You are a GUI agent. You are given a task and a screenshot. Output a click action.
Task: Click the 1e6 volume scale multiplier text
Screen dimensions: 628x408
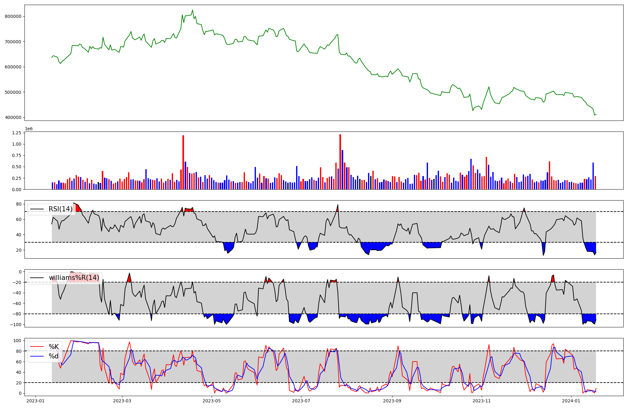[x=29, y=129]
